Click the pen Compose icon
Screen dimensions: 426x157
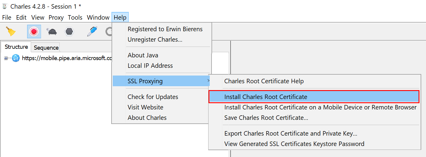92,31
